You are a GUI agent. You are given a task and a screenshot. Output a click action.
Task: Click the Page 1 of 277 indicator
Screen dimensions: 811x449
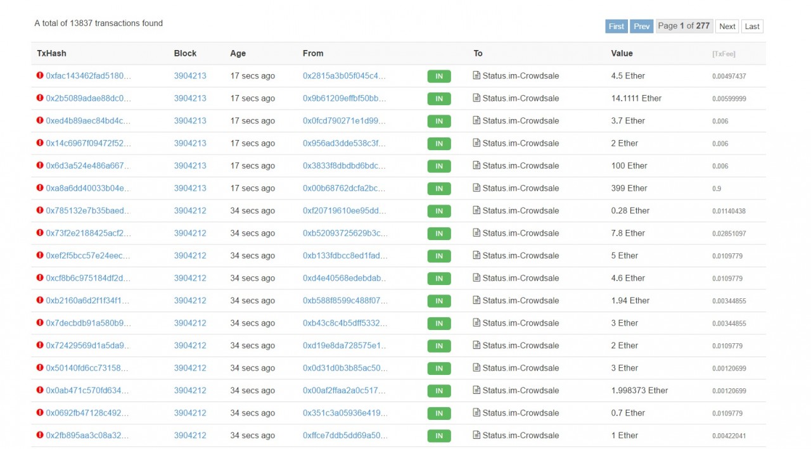[684, 26]
